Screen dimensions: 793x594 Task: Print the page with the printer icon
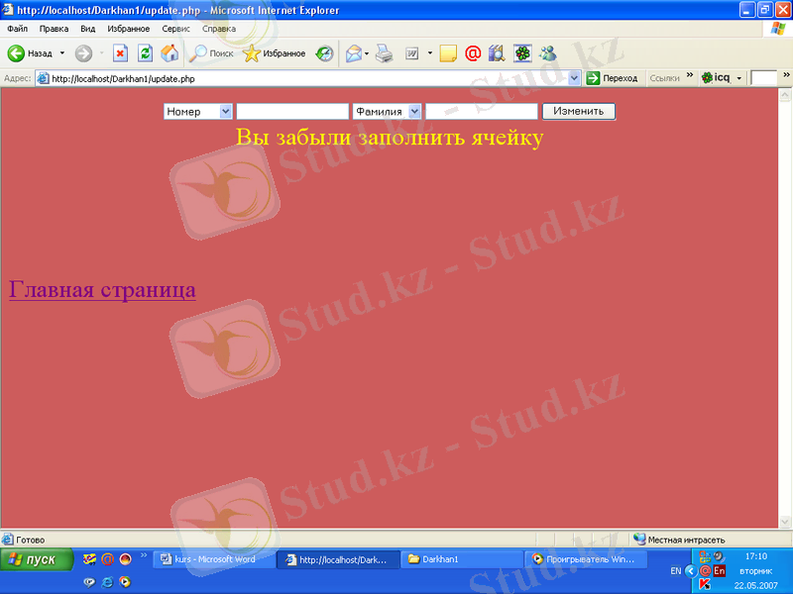coord(385,53)
